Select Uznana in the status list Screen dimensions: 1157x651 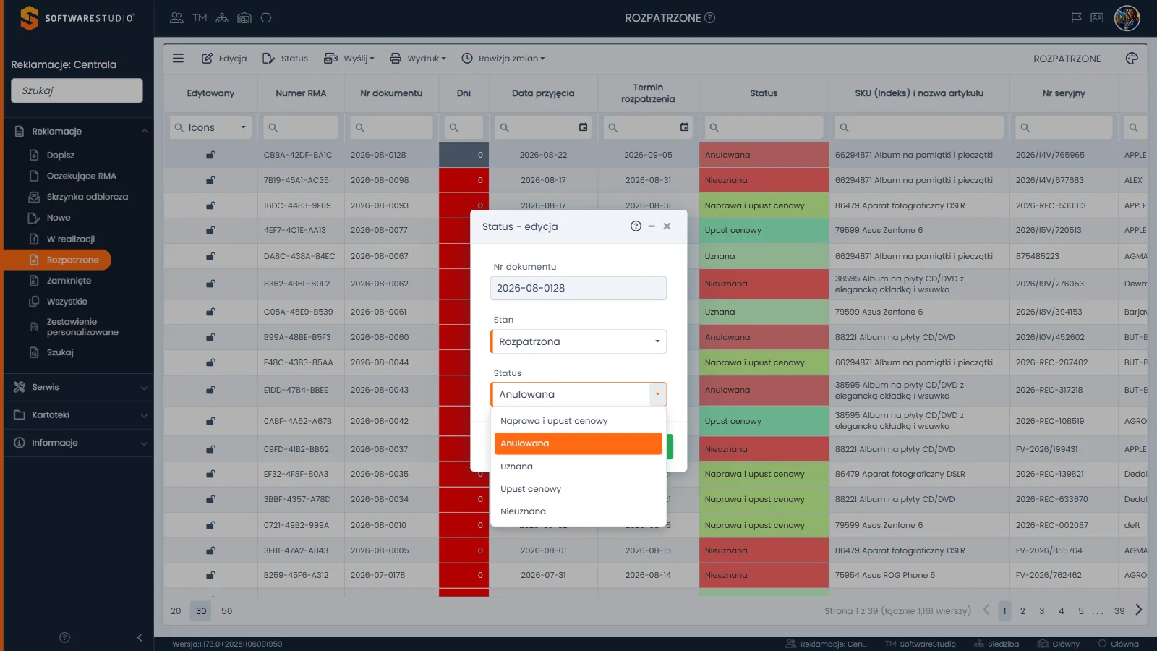578,467
